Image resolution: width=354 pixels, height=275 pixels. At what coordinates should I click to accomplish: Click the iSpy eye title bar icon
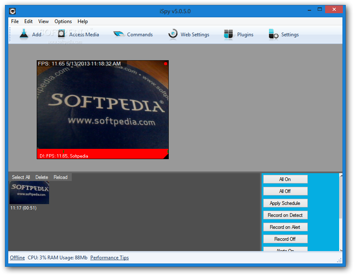[12, 11]
